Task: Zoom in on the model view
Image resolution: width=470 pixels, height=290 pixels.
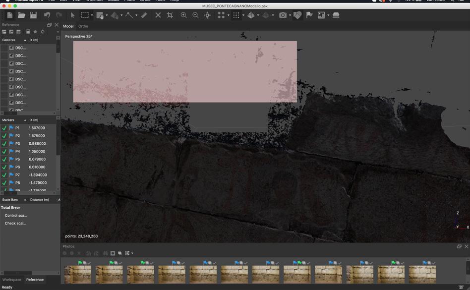Action: click(183, 15)
